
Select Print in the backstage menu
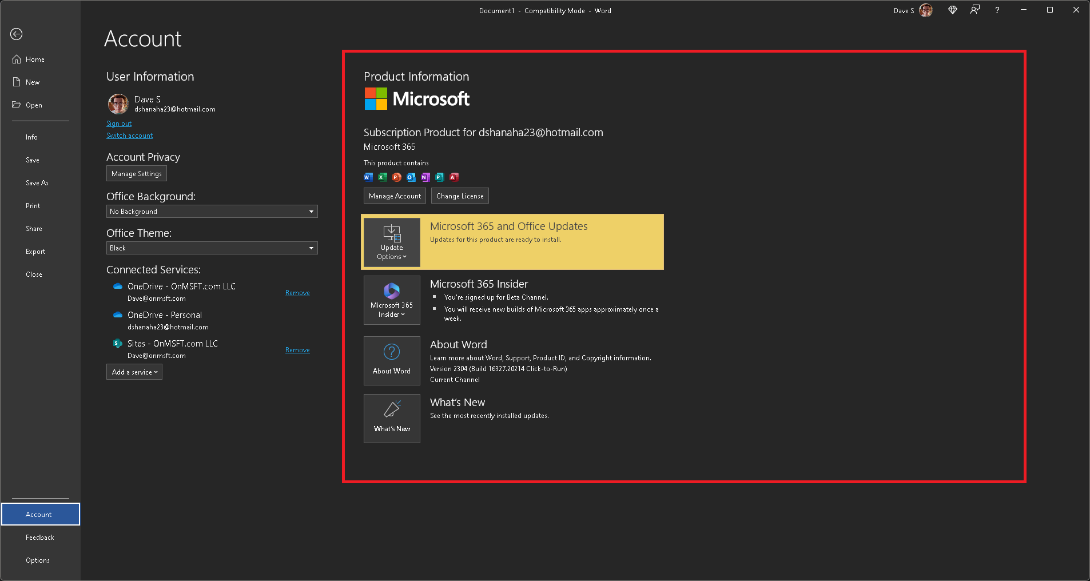point(33,206)
